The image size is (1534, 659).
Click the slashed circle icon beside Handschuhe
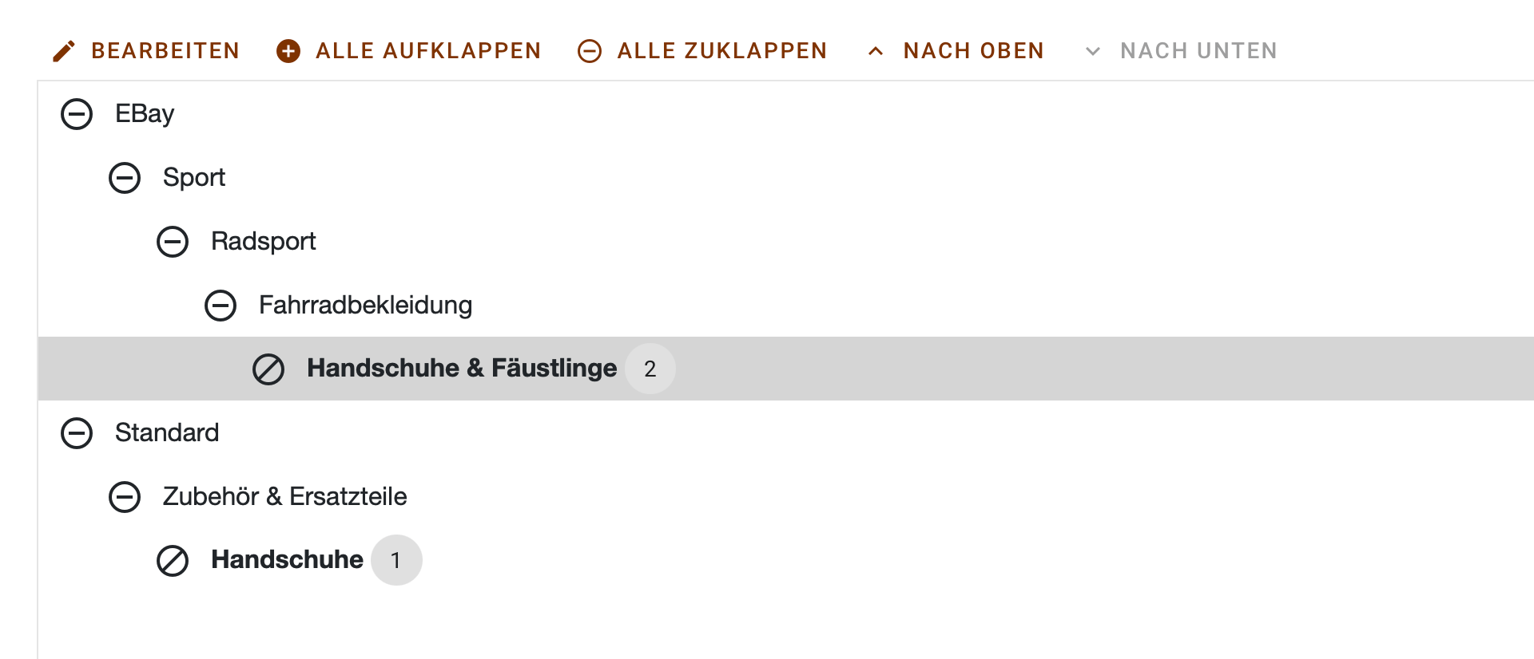click(x=173, y=561)
